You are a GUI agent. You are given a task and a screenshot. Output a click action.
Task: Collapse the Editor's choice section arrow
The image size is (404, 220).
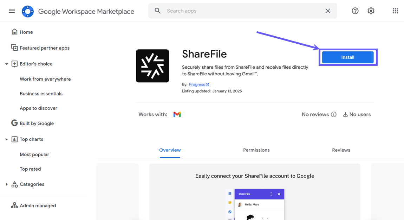pyautogui.click(x=6, y=64)
